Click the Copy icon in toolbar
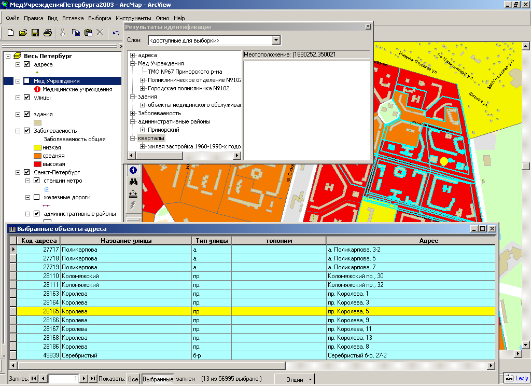Image resolution: width=531 pixels, height=386 pixels. click(76, 33)
